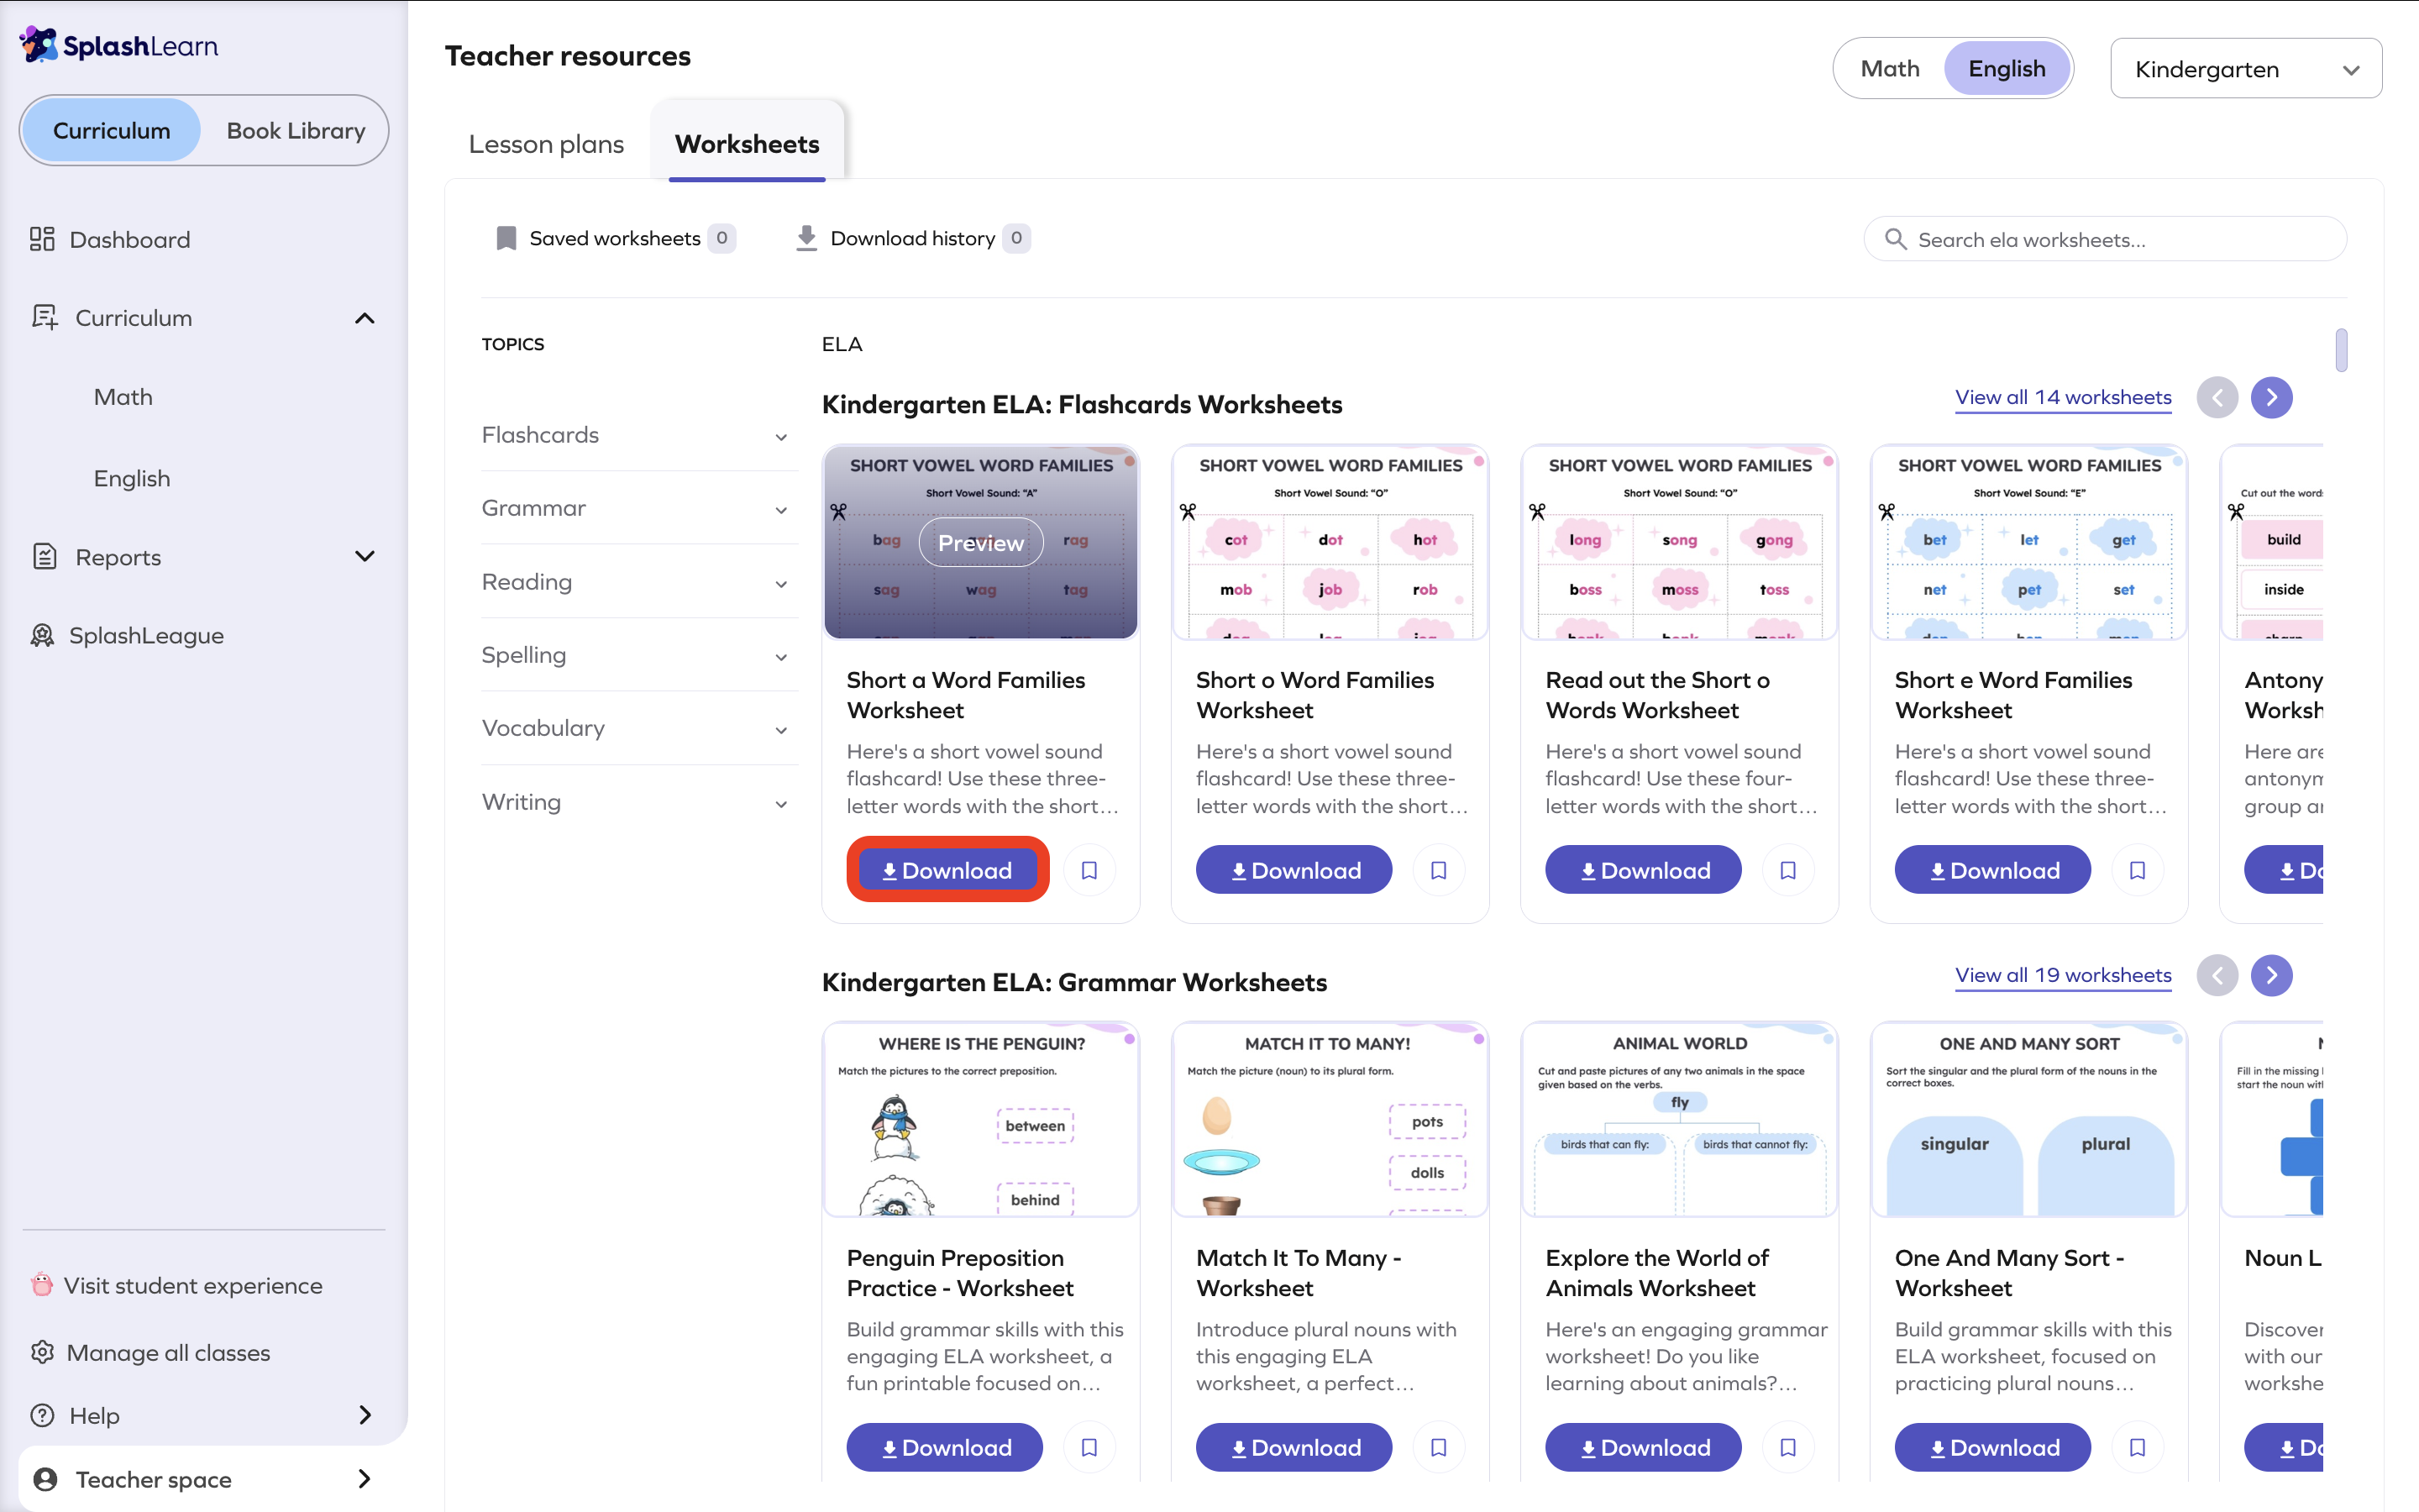Click Download history arrow icon
This screenshot has width=2419, height=1512.
click(806, 238)
